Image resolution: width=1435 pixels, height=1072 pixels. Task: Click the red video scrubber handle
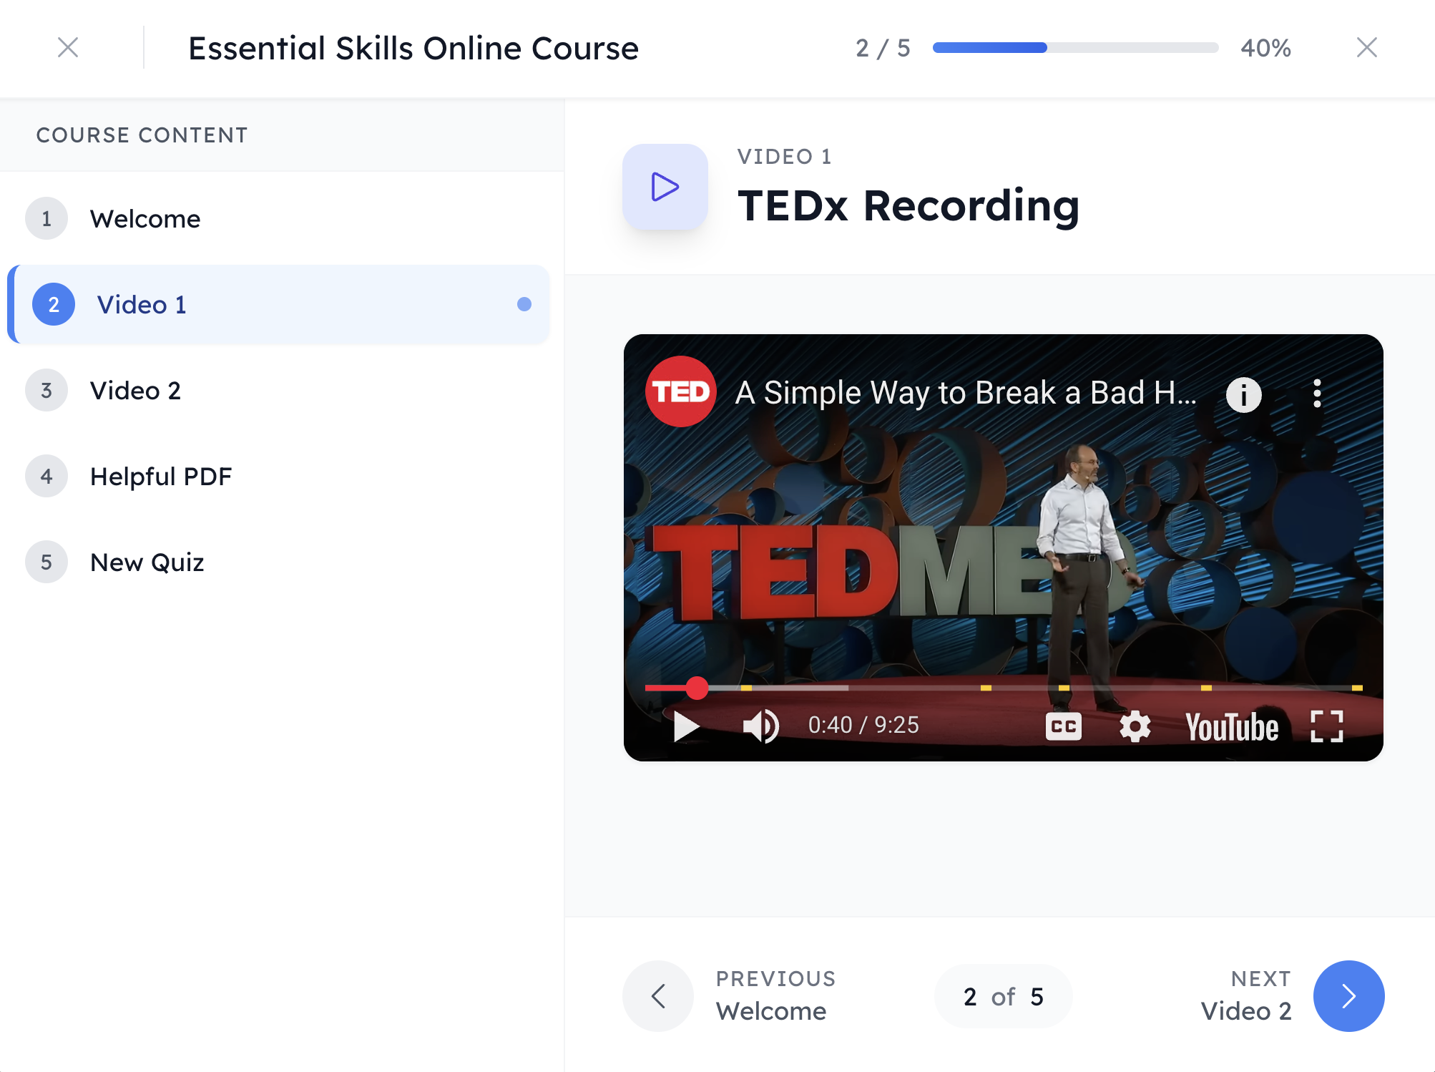(x=697, y=688)
